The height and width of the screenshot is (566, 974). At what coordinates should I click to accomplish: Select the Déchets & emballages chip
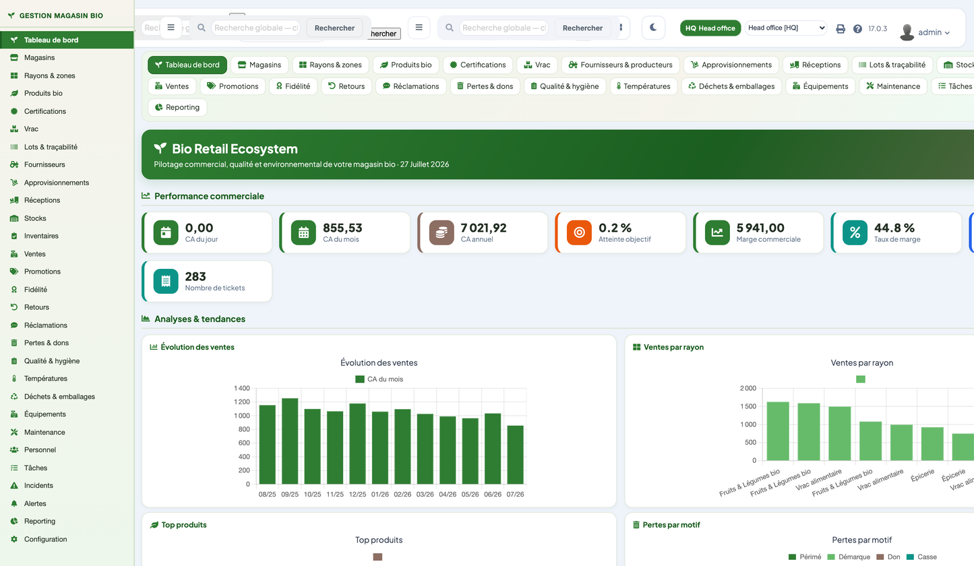pyautogui.click(x=731, y=86)
